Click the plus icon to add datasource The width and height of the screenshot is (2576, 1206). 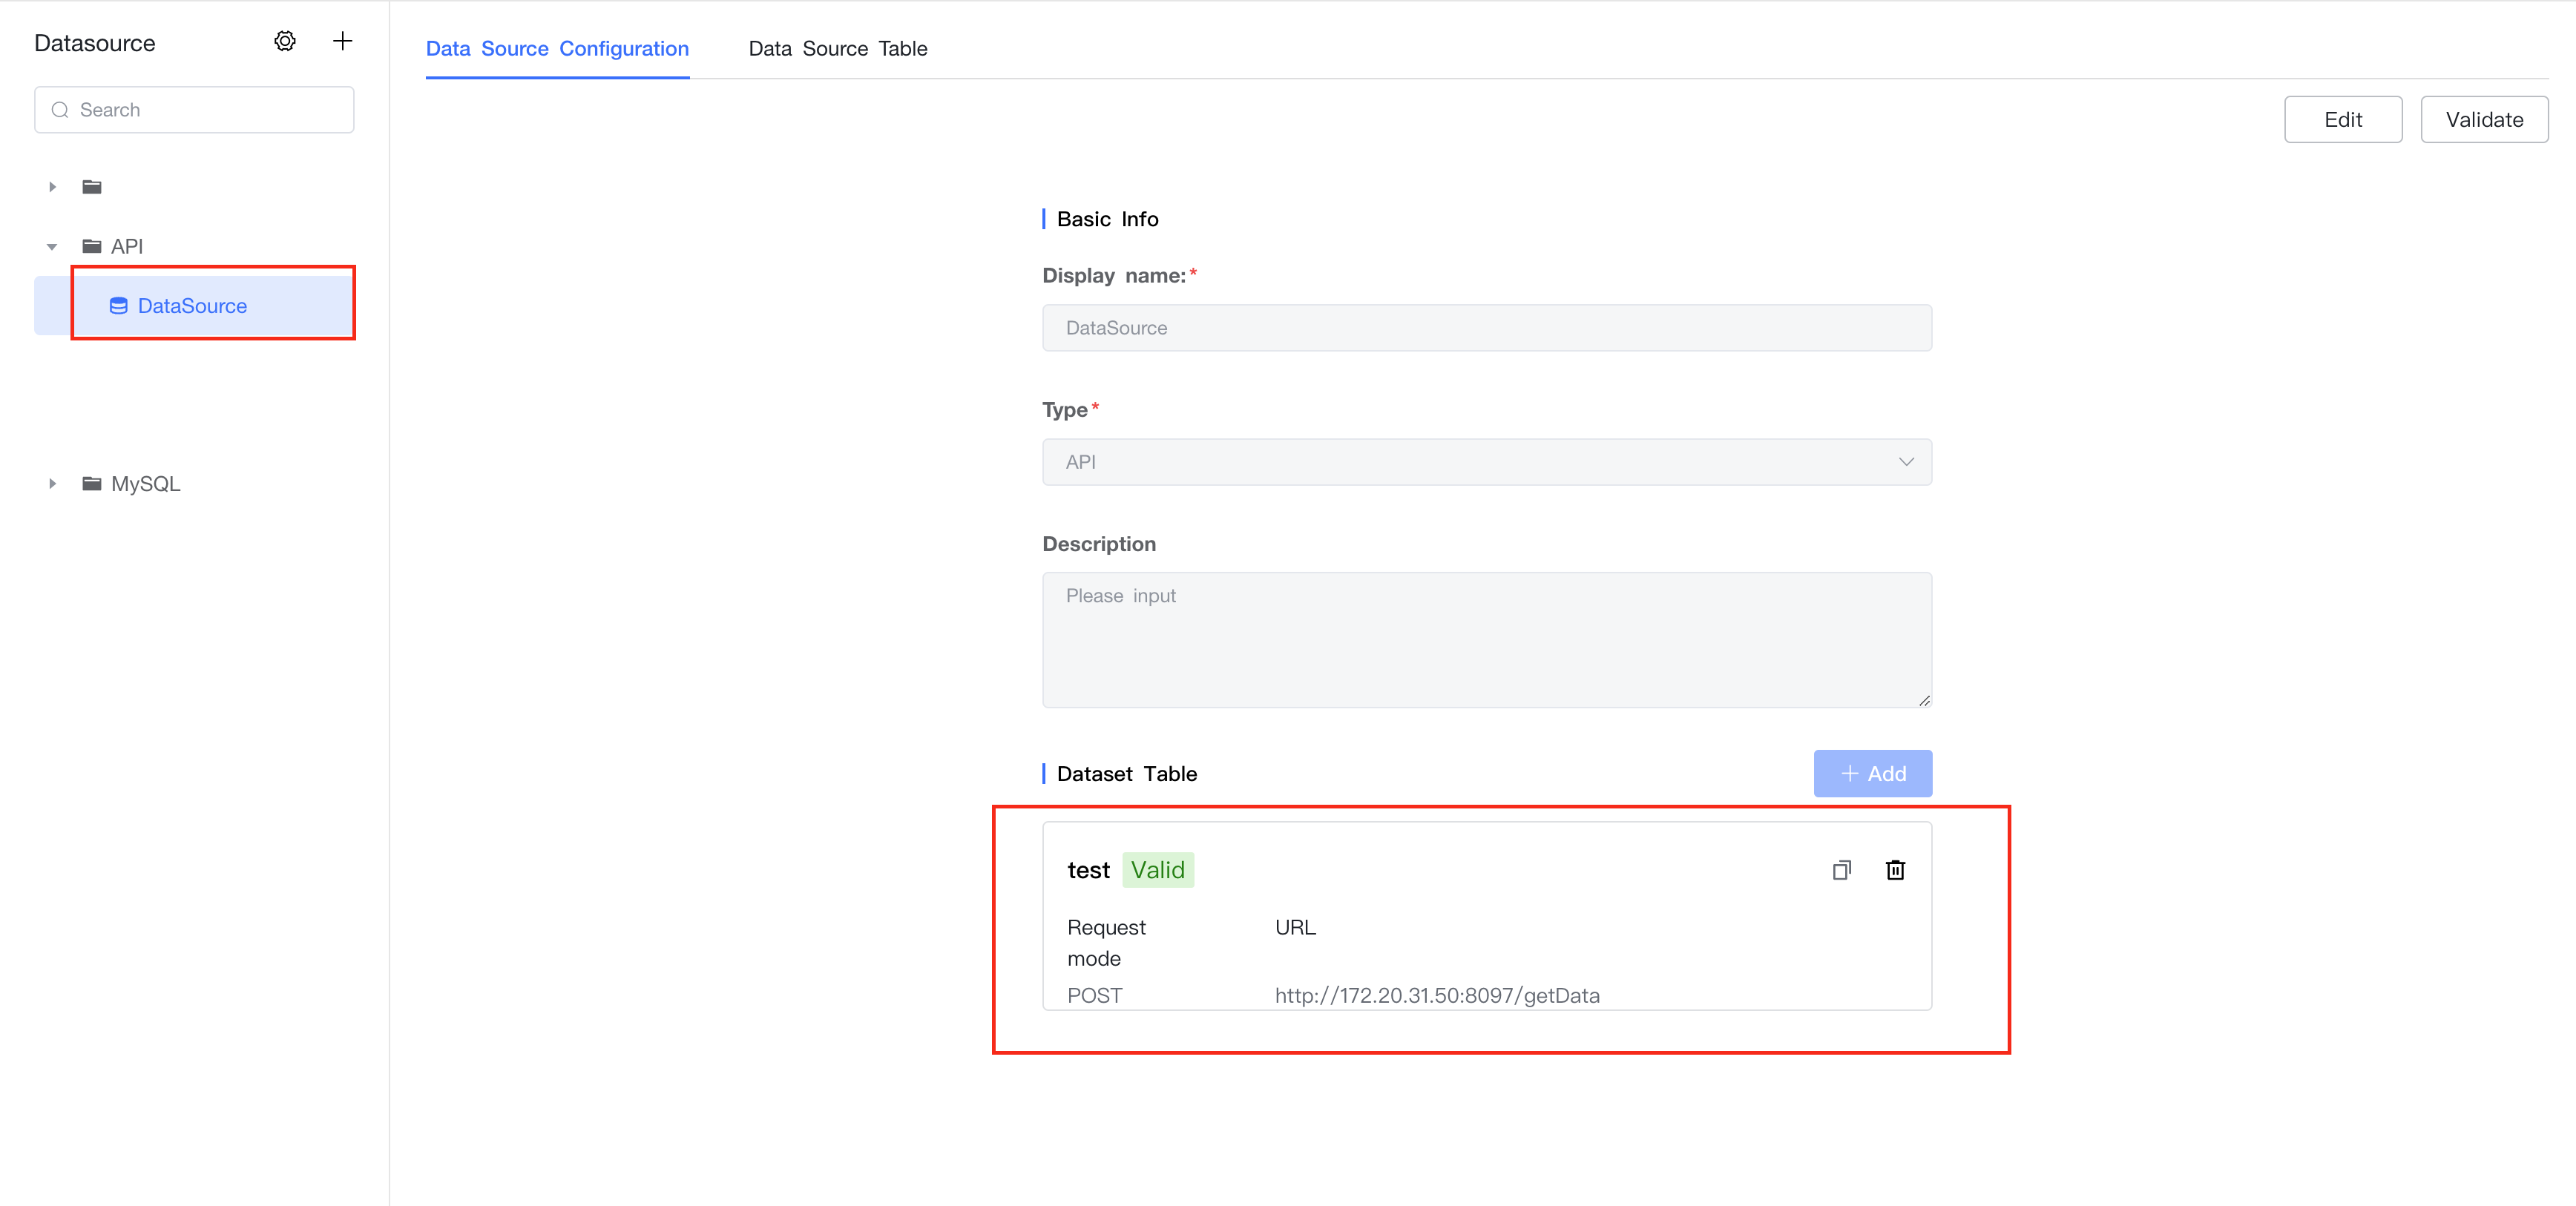point(342,41)
